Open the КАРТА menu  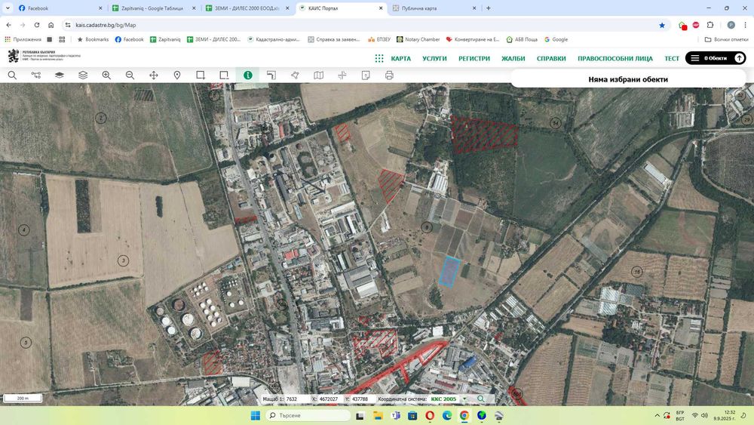click(x=400, y=58)
